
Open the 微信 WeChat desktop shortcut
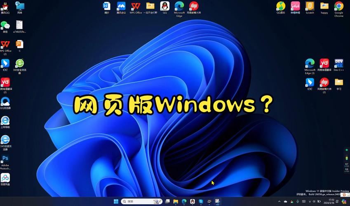[5, 27]
